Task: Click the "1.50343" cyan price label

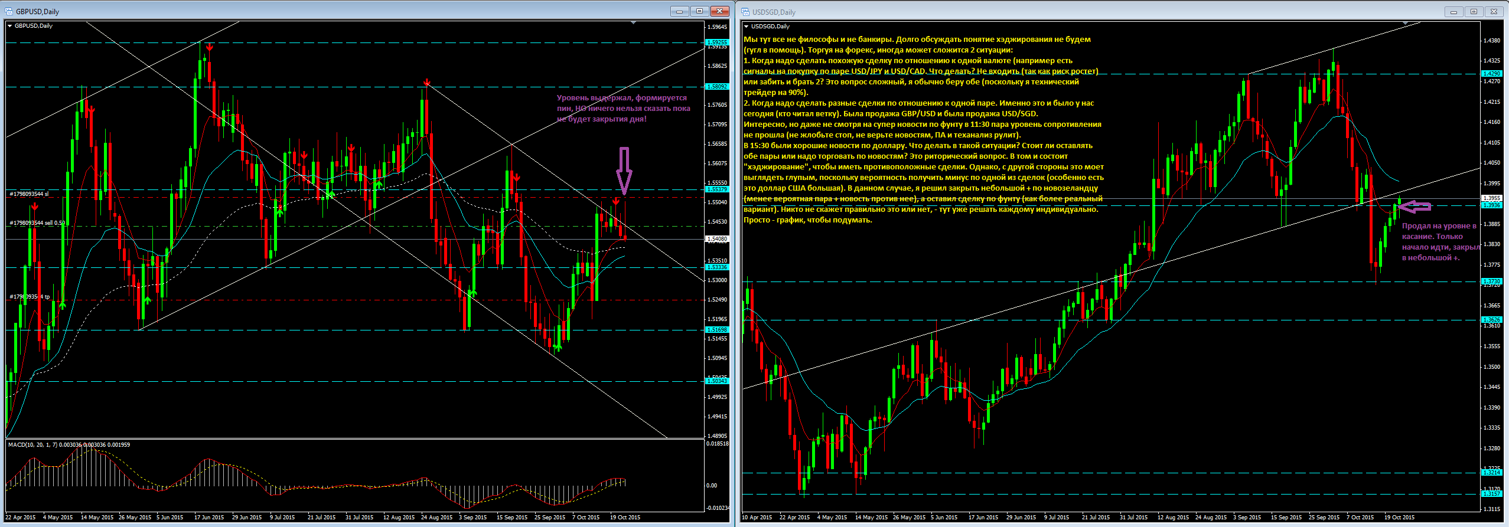Action: (717, 381)
